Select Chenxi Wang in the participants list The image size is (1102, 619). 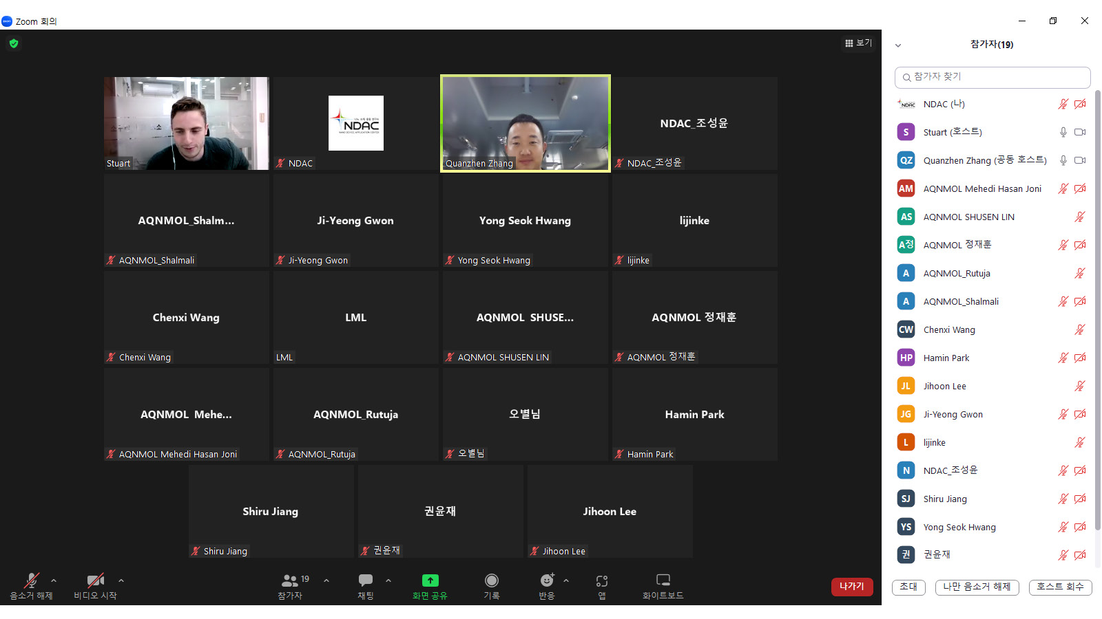tap(949, 329)
